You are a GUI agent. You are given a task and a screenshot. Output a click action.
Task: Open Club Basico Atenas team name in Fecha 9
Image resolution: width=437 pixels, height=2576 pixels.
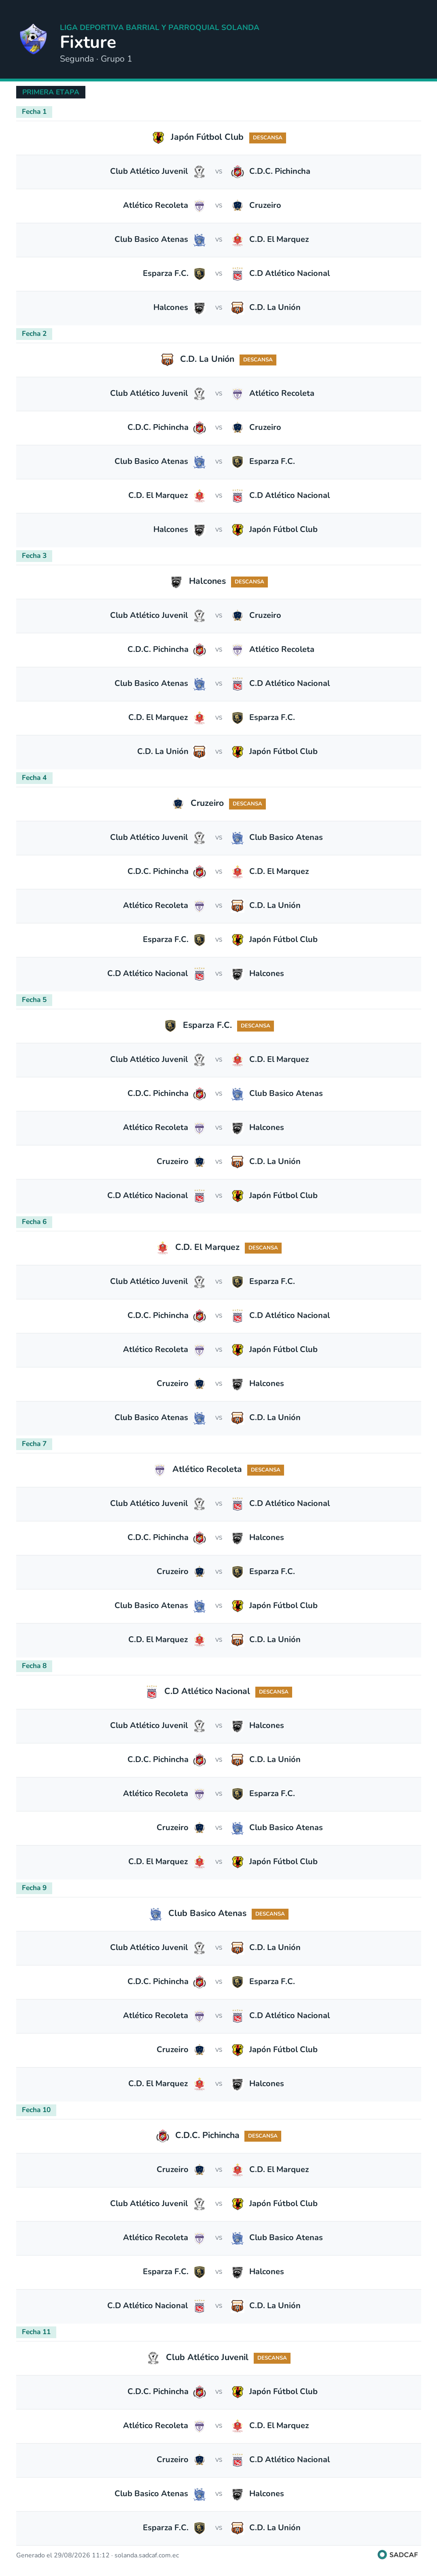(x=208, y=1913)
